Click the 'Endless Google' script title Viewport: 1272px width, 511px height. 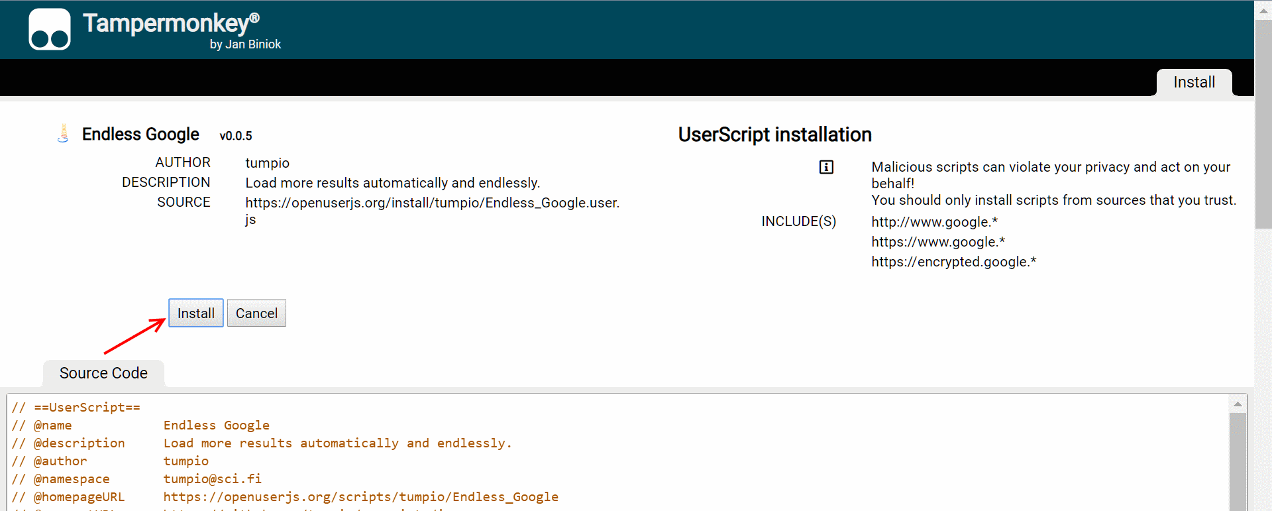(x=140, y=134)
